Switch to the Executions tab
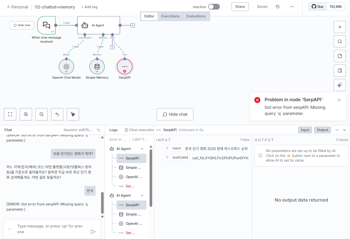This screenshot has width=350, height=239. point(170,16)
